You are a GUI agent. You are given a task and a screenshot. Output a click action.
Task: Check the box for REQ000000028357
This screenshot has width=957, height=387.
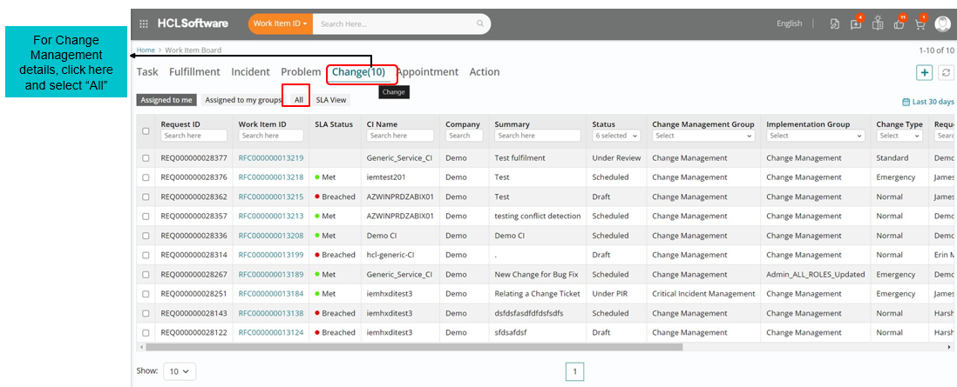point(146,216)
